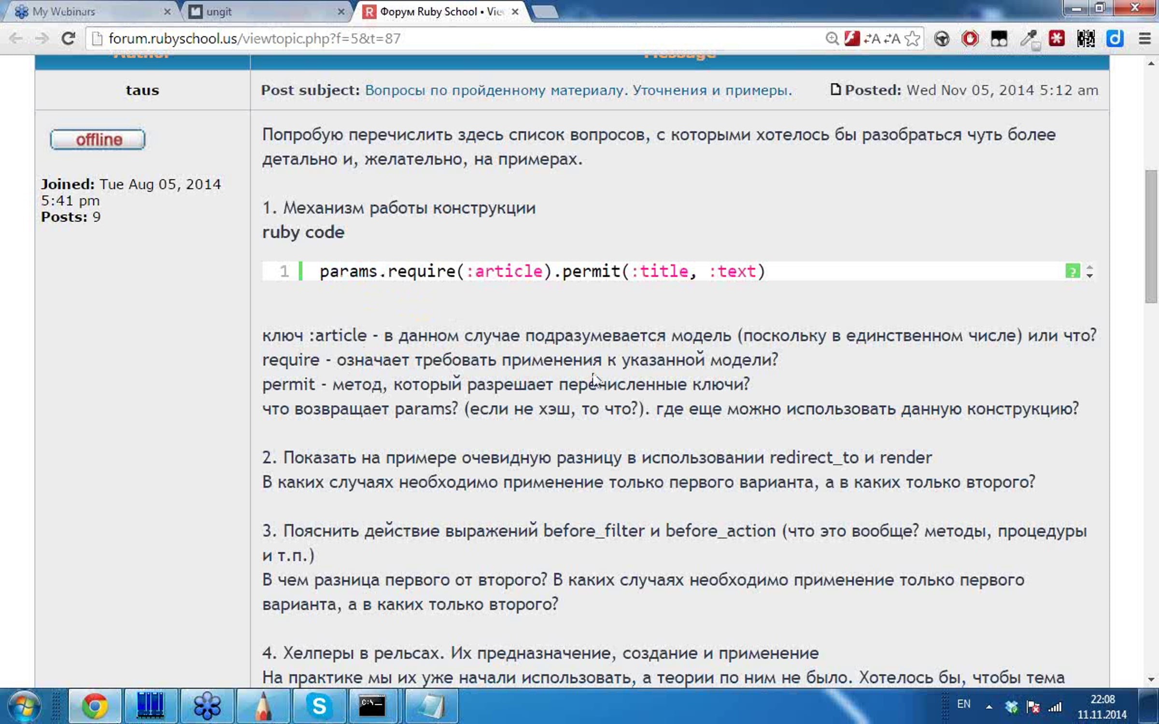Open the Action Center flag icon
This screenshot has height=724, width=1159.
(1033, 707)
